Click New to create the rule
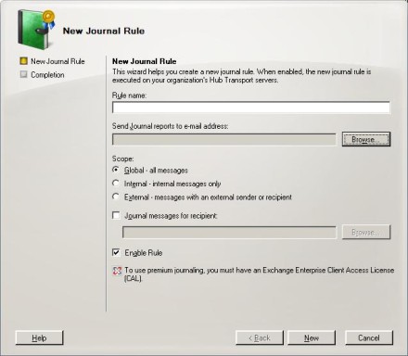Image resolution: width=408 pixels, height=356 pixels. tap(312, 337)
